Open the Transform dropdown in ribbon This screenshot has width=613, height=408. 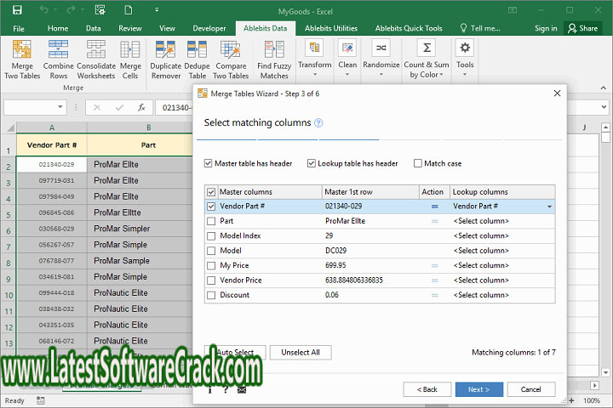[314, 65]
